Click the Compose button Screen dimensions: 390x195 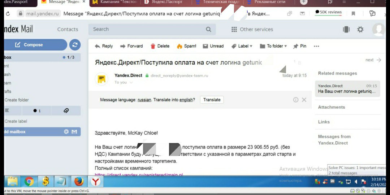35,45
